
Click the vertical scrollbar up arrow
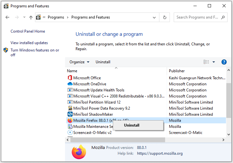(x=229, y=70)
